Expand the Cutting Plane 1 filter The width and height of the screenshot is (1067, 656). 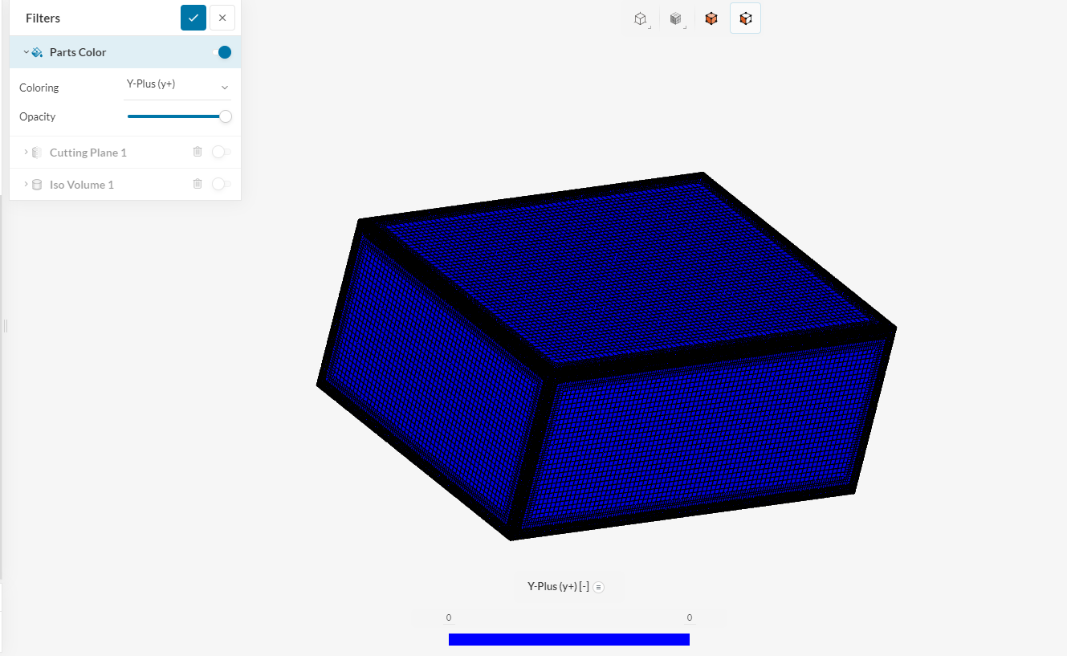(26, 152)
